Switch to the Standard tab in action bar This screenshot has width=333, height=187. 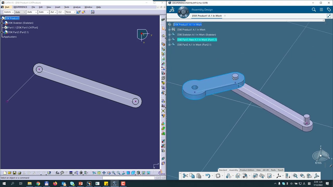pos(223,170)
